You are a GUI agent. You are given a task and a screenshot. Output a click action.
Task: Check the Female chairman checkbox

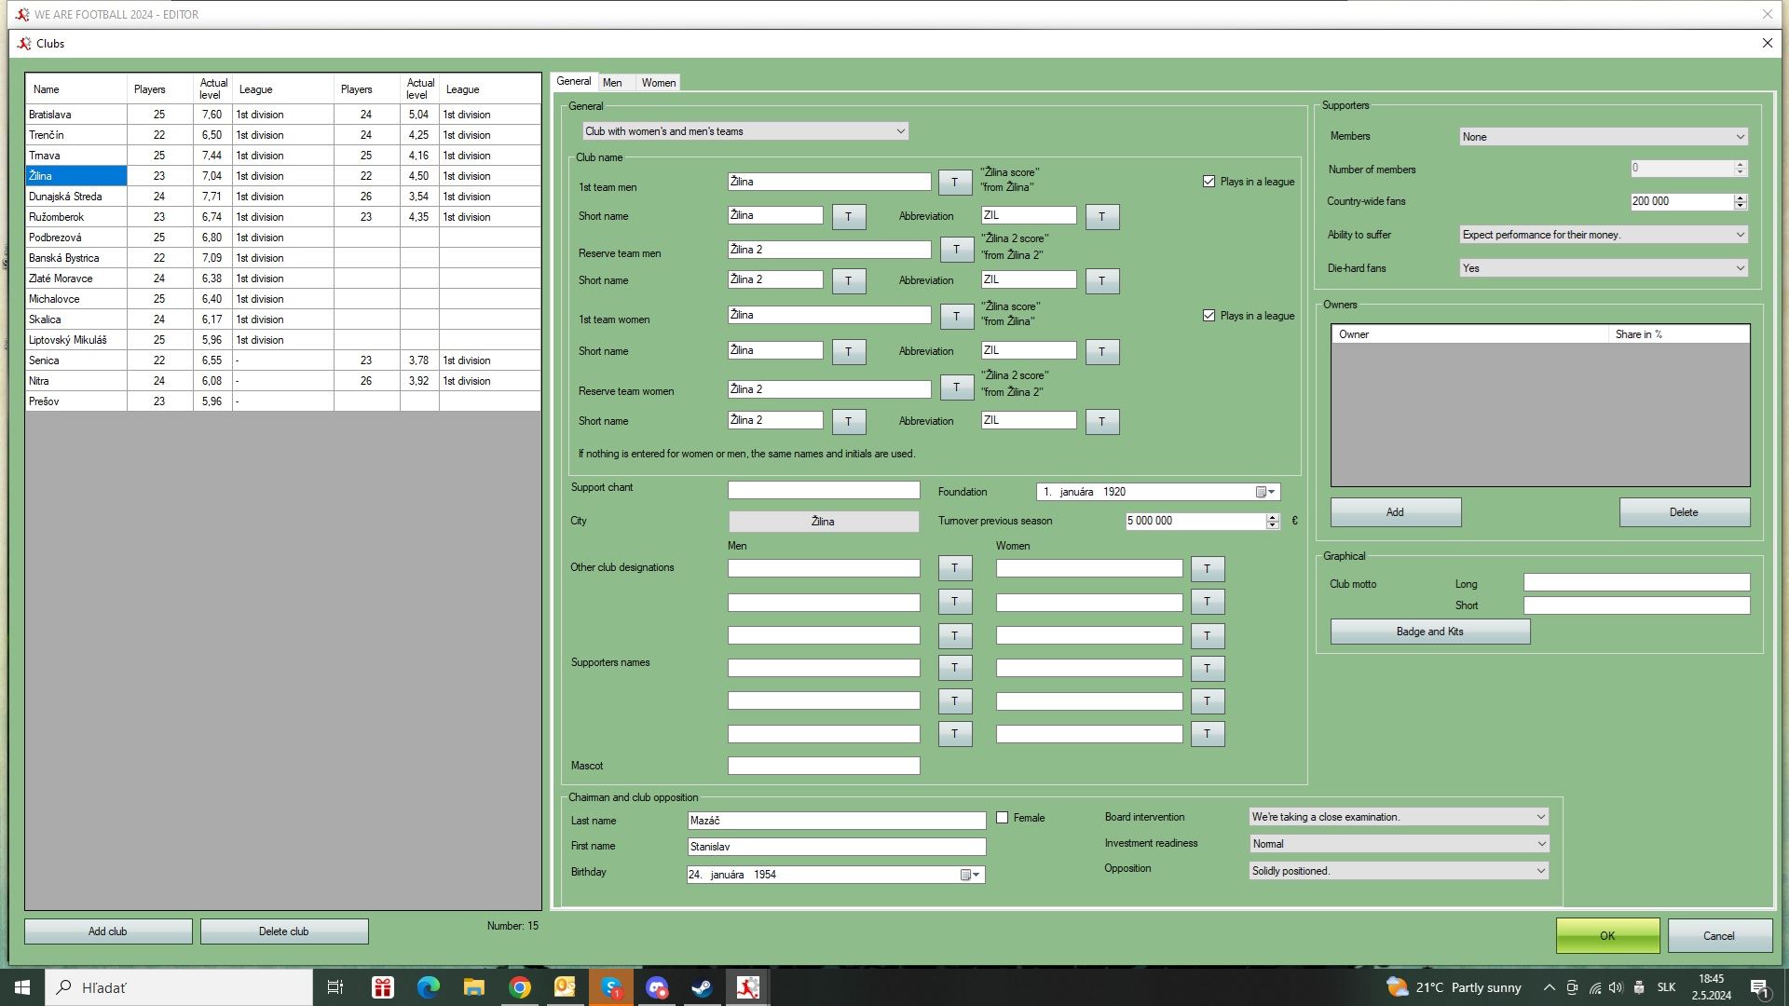1003,818
